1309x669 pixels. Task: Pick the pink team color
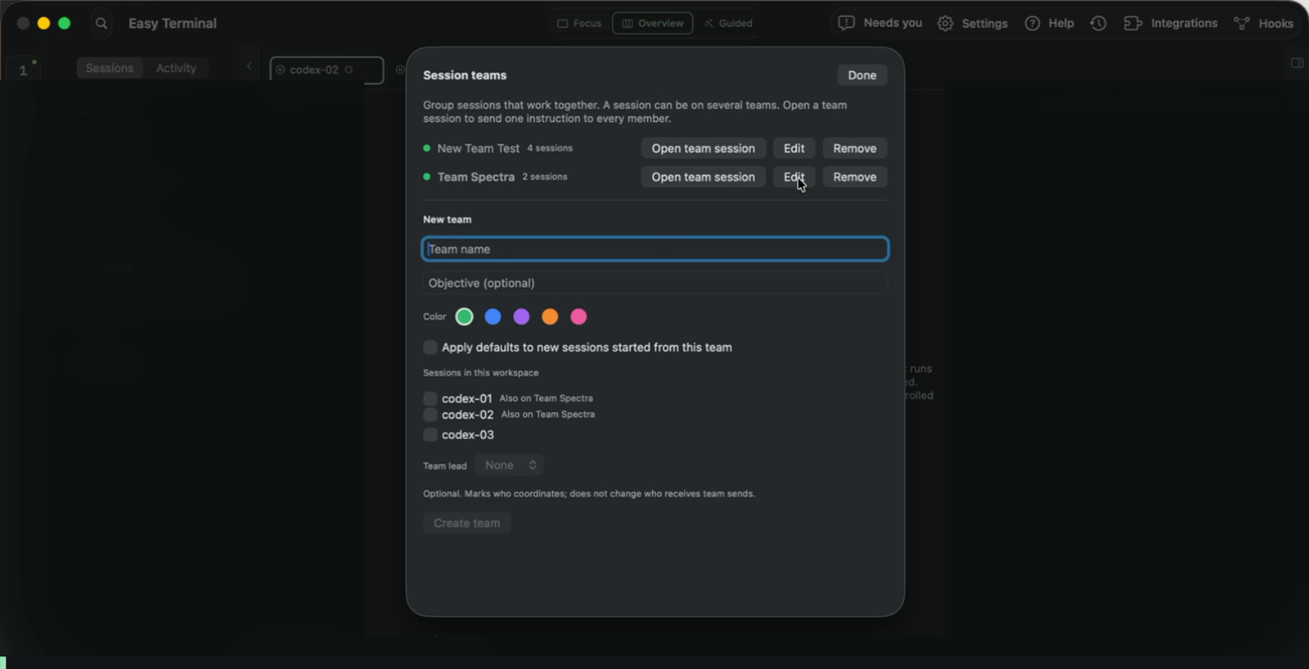(x=578, y=317)
